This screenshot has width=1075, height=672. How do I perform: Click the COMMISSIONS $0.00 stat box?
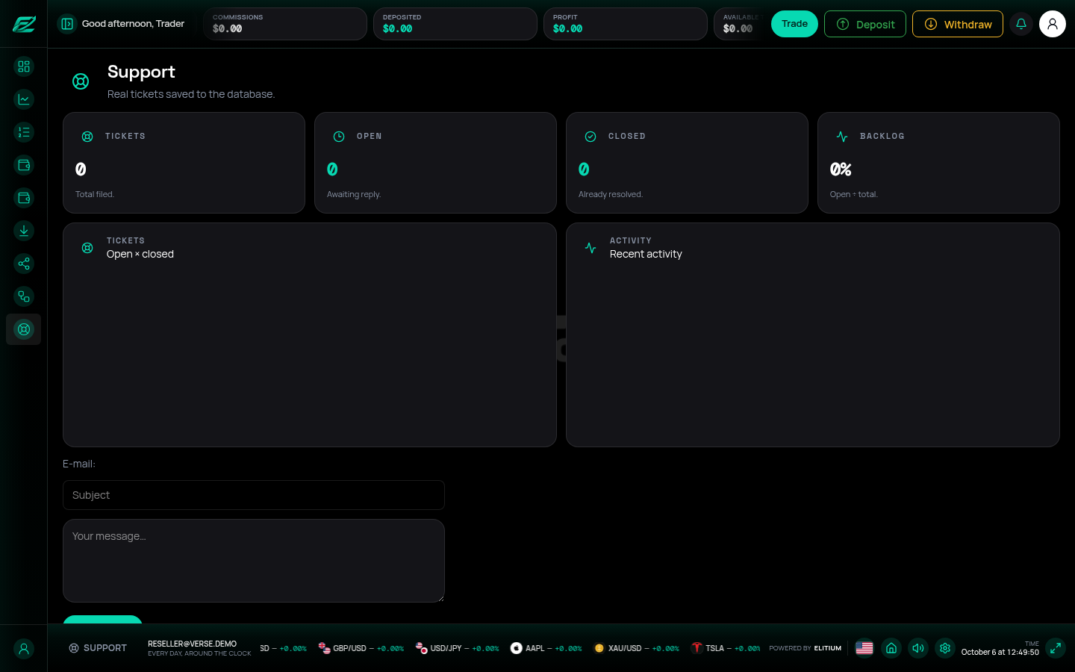(x=285, y=24)
